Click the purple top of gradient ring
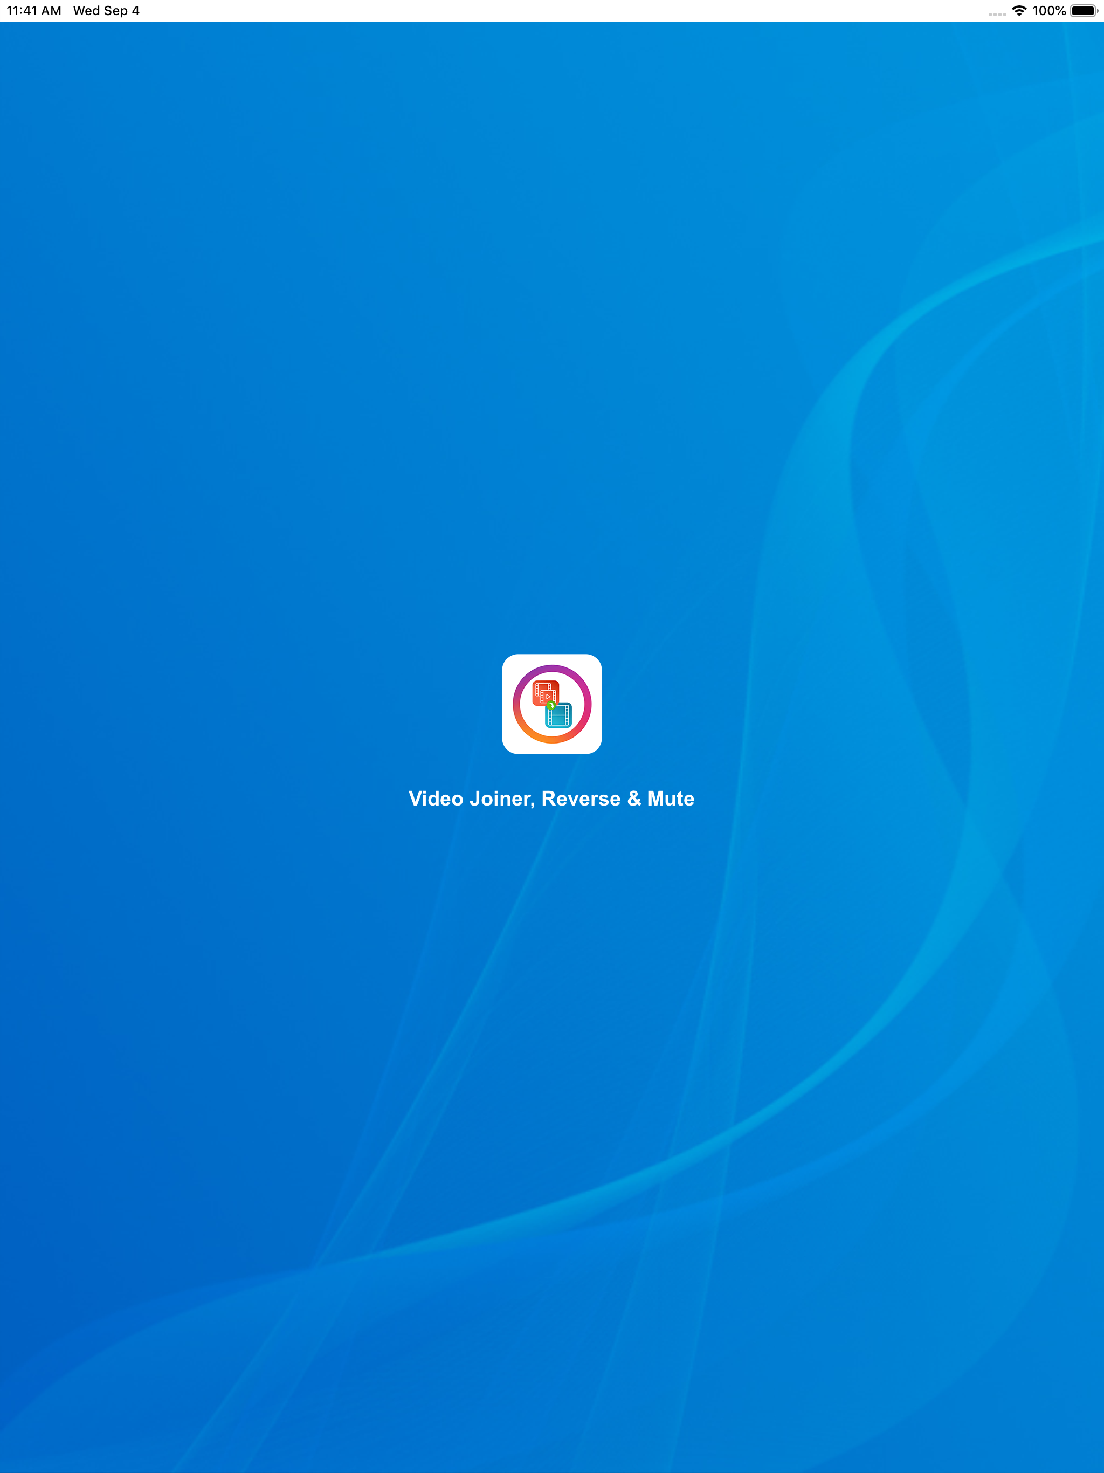This screenshot has height=1473, width=1104. 552,669
